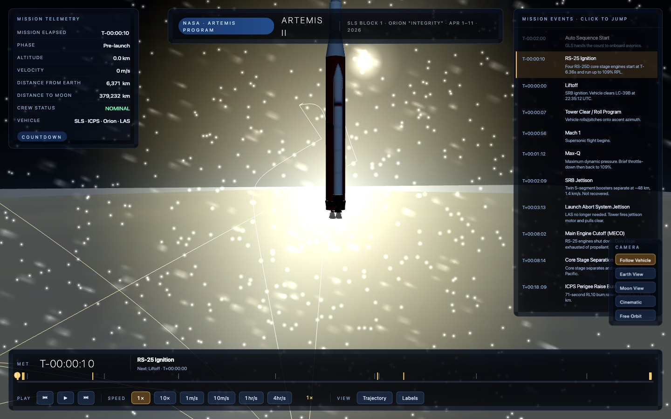The height and width of the screenshot is (419, 671).
Task: Jump to Launch Abort System Jettison
Action: point(587,213)
